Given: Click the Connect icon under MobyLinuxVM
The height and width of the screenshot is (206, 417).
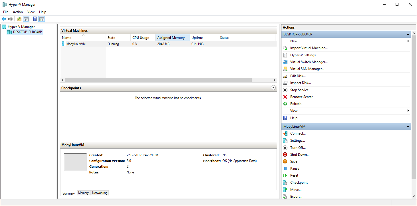Looking at the screenshot, I should click(x=285, y=133).
